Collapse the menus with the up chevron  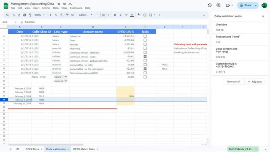tap(204, 15)
